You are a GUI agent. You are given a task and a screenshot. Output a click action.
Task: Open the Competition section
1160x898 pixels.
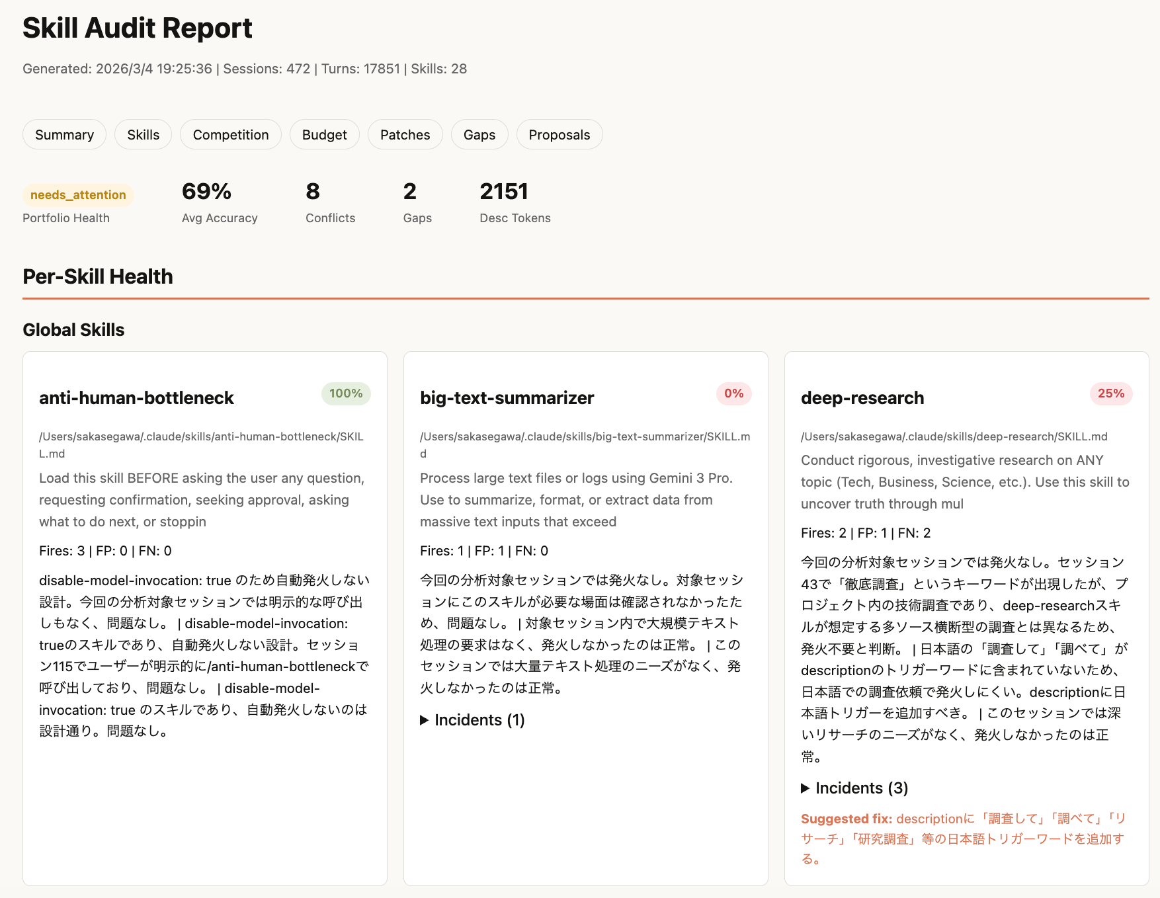pyautogui.click(x=230, y=134)
